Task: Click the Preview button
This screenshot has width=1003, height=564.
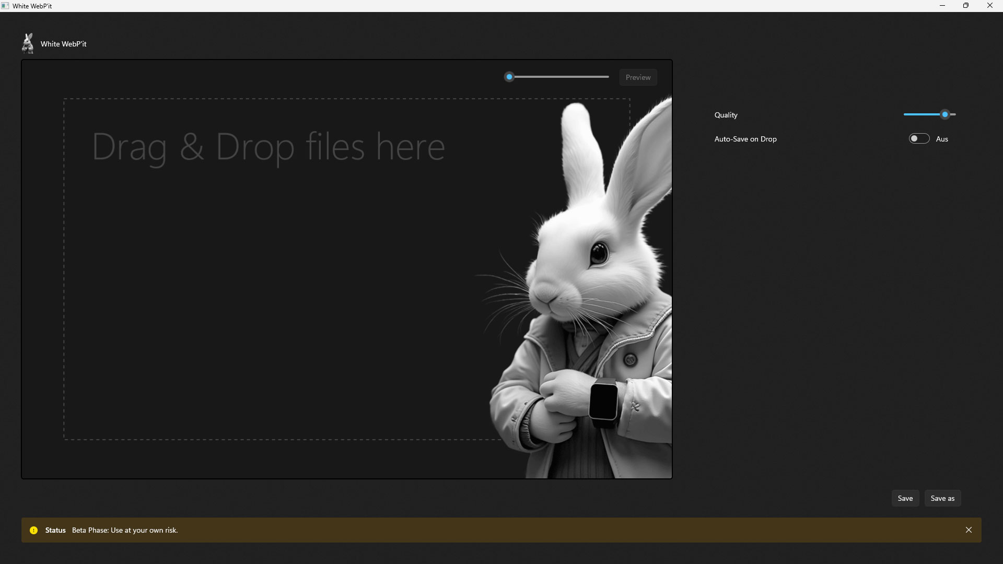Action: [x=638, y=77]
